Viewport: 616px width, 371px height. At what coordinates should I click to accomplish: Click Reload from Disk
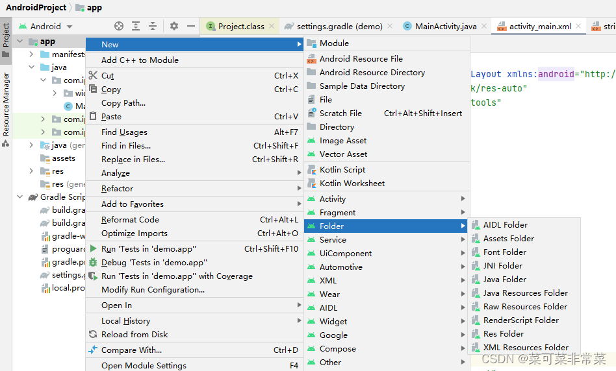194,335
